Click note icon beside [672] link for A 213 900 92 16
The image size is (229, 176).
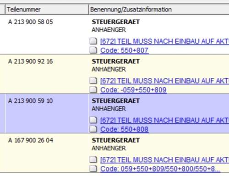tap(93, 81)
